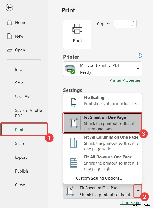This screenshot has width=153, height=208.
Task: Open the Share tab
Action: [20, 143]
